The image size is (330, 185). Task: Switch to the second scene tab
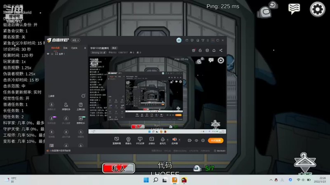click(x=65, y=48)
